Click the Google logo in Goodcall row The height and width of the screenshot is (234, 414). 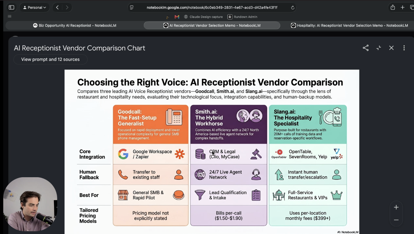click(123, 154)
